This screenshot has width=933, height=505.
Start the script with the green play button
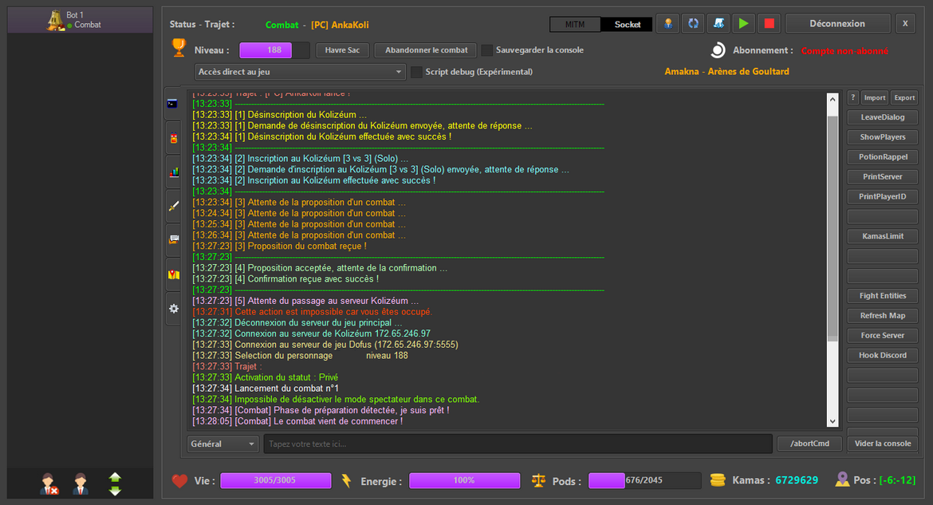pyautogui.click(x=743, y=24)
